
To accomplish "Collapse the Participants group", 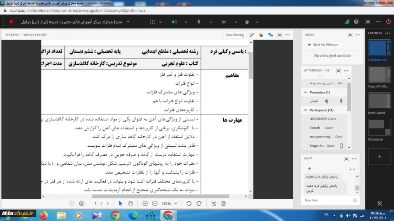I will pos(305,110).
